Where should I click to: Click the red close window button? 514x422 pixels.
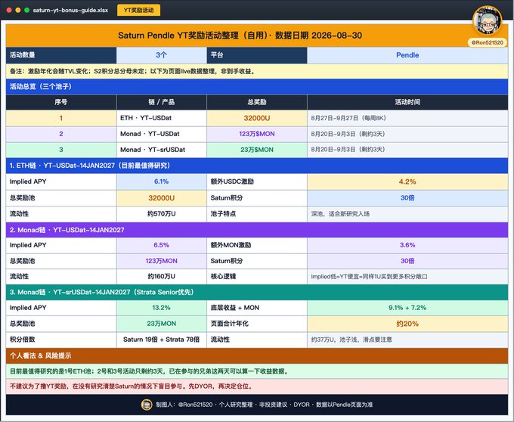pyautogui.click(x=9, y=10)
